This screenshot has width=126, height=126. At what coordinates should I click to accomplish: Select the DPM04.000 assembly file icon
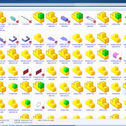pos(65,71)
